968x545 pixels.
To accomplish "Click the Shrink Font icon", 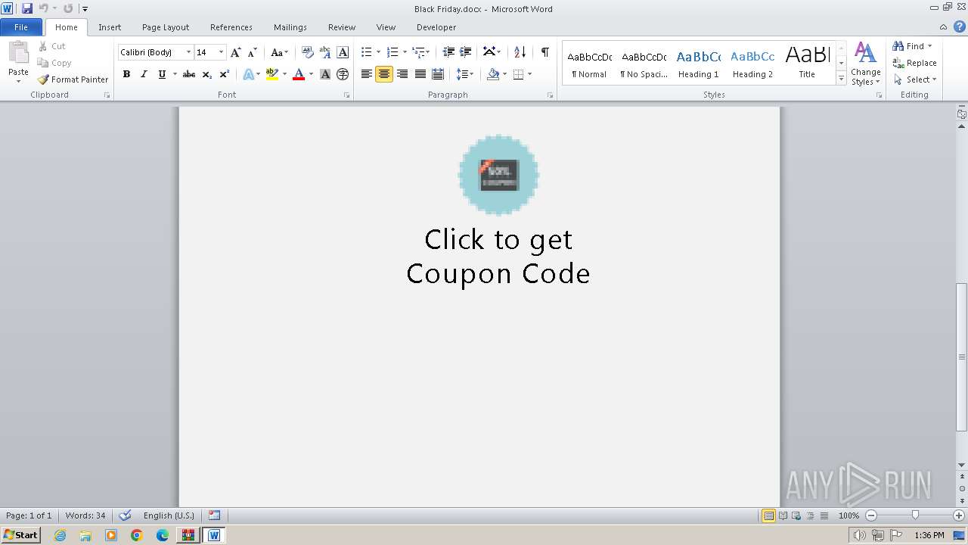I will point(253,52).
